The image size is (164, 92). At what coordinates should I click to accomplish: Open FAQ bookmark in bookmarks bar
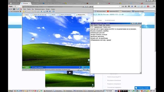point(100,11)
